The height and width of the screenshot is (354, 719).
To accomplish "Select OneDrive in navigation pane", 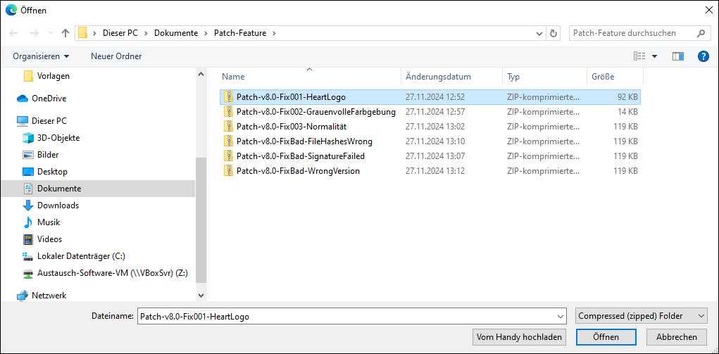I will coord(49,98).
